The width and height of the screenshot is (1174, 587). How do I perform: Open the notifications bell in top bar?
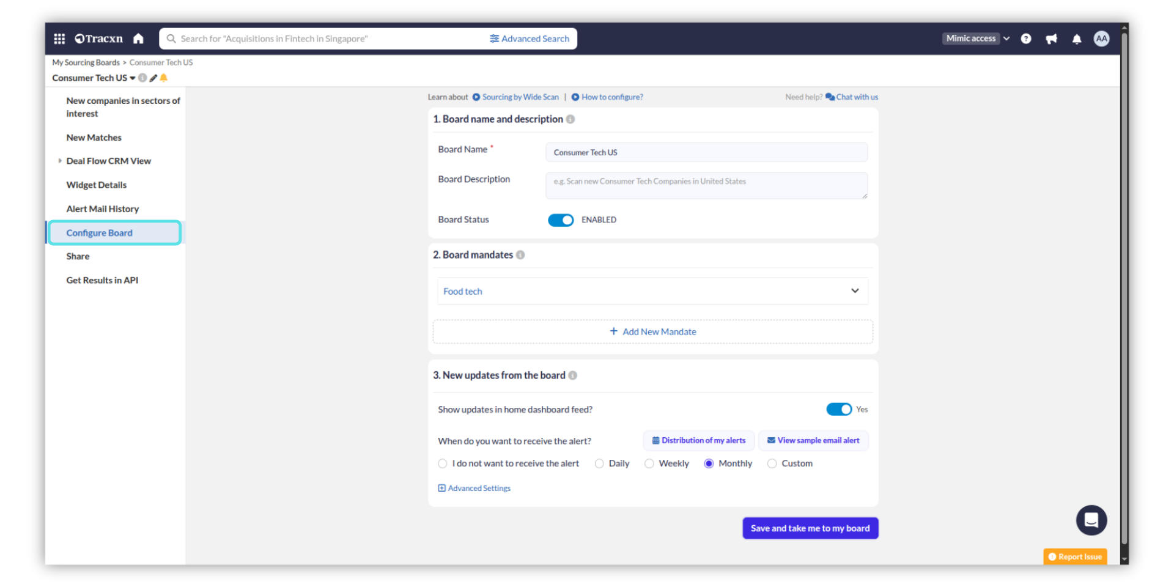tap(1076, 39)
